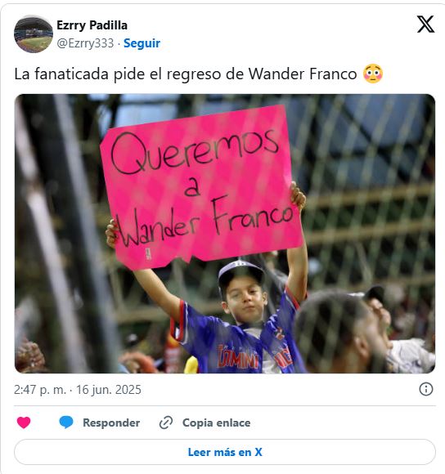The width and height of the screenshot is (445, 474).
Task: Click the 2:47 p. m. time text
Action: [39, 390]
